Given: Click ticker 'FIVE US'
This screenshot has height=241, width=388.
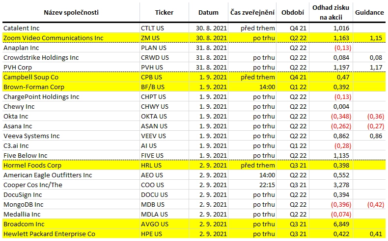Looking at the screenshot, I should pyautogui.click(x=152, y=156).
